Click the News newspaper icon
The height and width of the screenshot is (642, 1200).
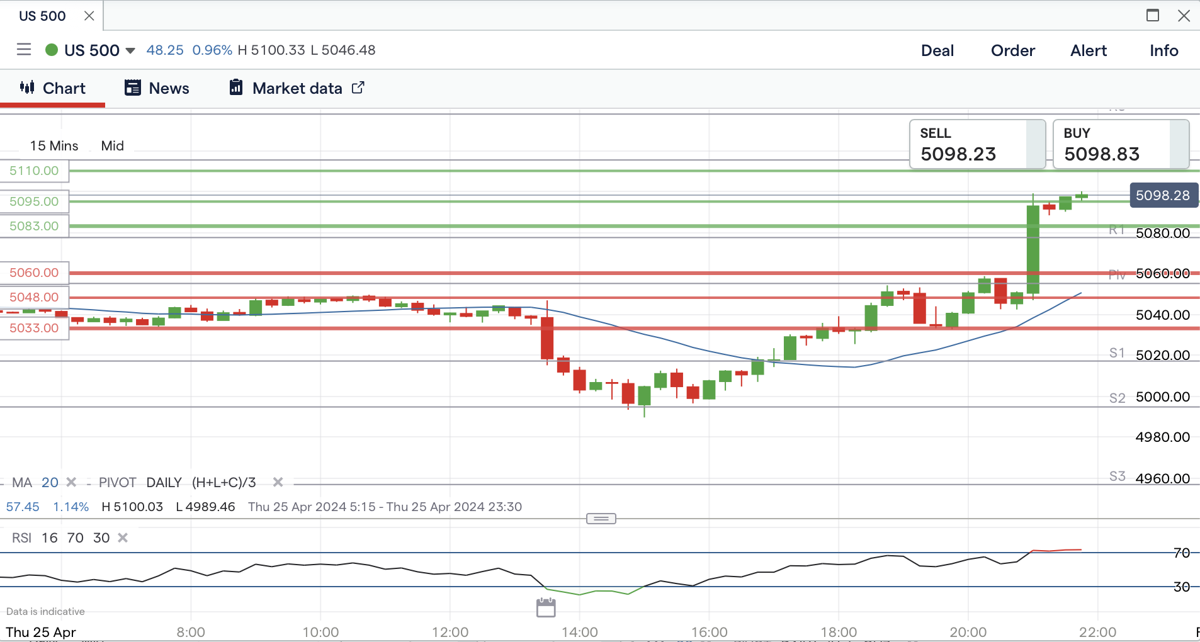point(133,87)
